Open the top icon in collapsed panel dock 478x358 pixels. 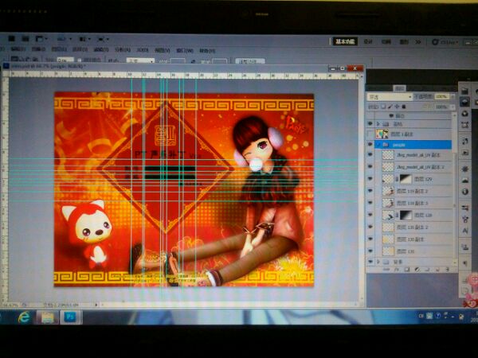tap(464, 91)
